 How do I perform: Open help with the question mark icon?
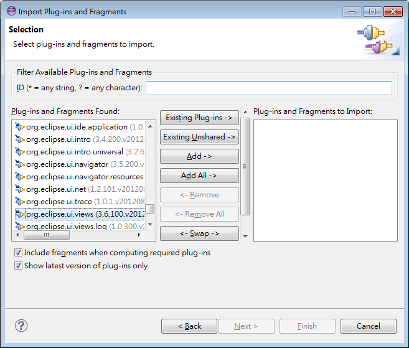pyautogui.click(x=21, y=326)
